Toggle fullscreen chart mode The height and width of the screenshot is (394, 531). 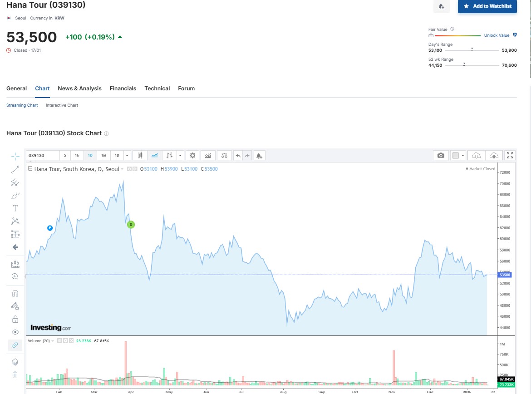coord(510,155)
